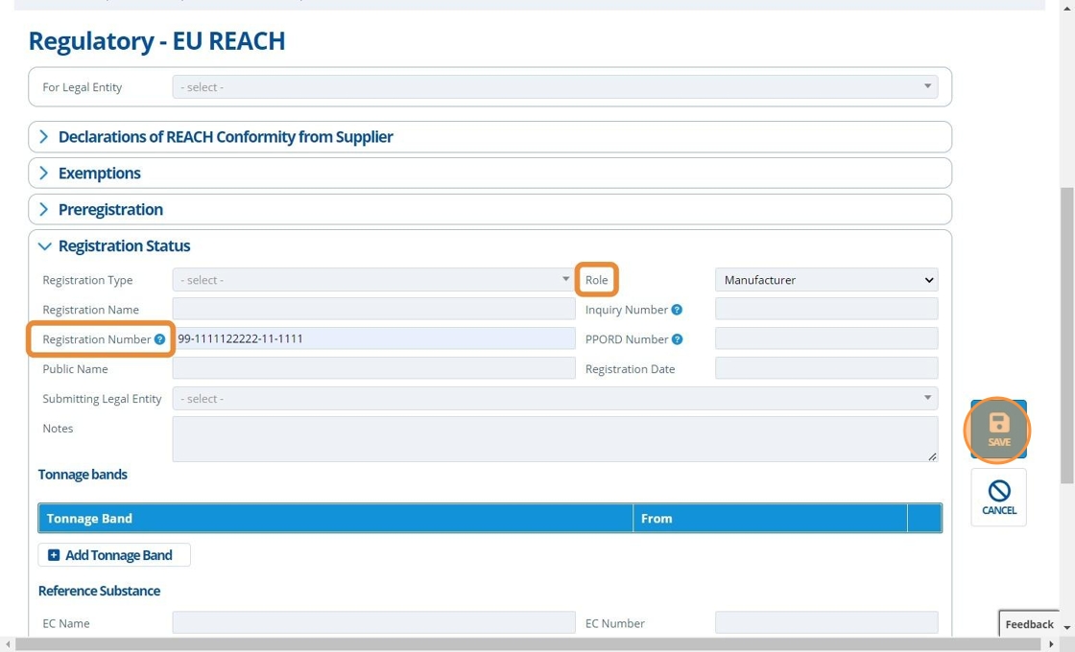This screenshot has width=1075, height=652.
Task: Click the Tonnage Band column header
Action: [x=335, y=519]
